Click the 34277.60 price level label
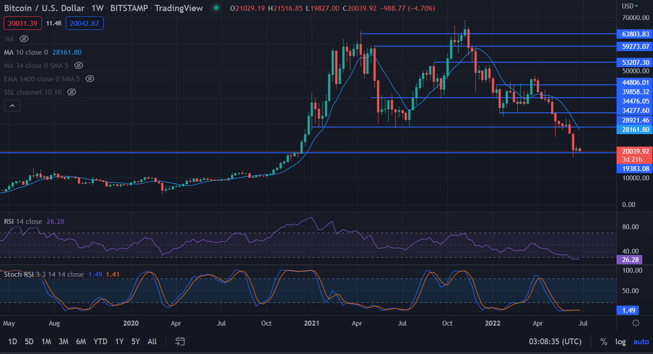This screenshot has width=653, height=354. [x=635, y=111]
